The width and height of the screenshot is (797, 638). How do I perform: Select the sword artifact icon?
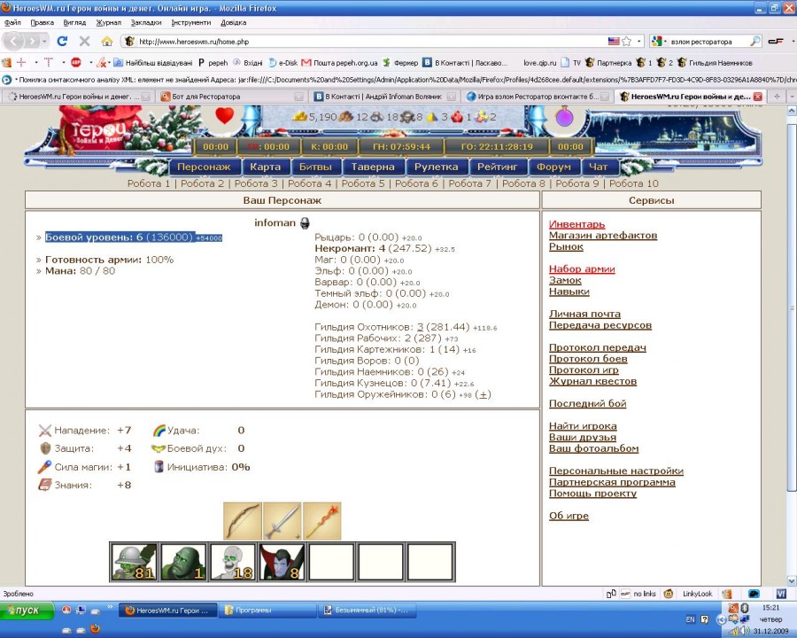coord(282,521)
